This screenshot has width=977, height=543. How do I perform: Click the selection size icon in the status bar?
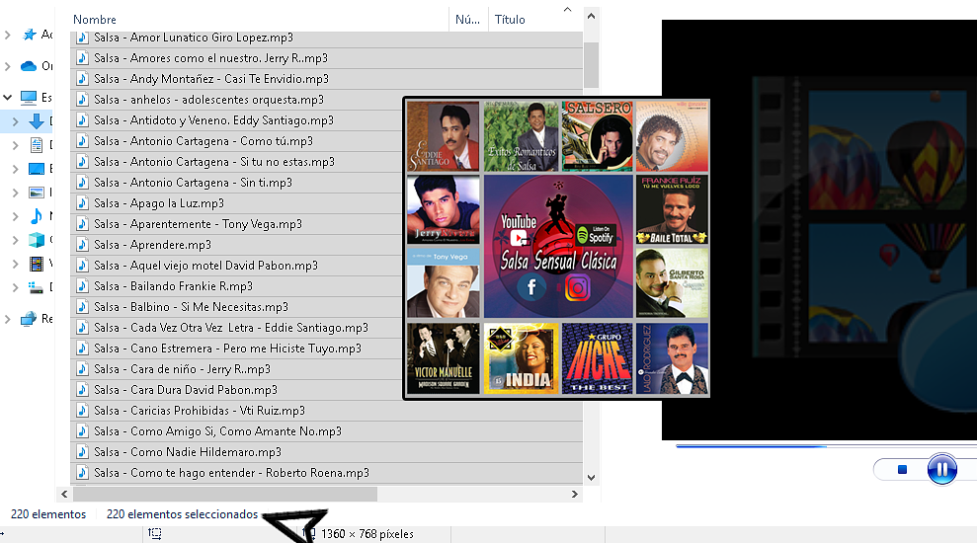(x=155, y=533)
